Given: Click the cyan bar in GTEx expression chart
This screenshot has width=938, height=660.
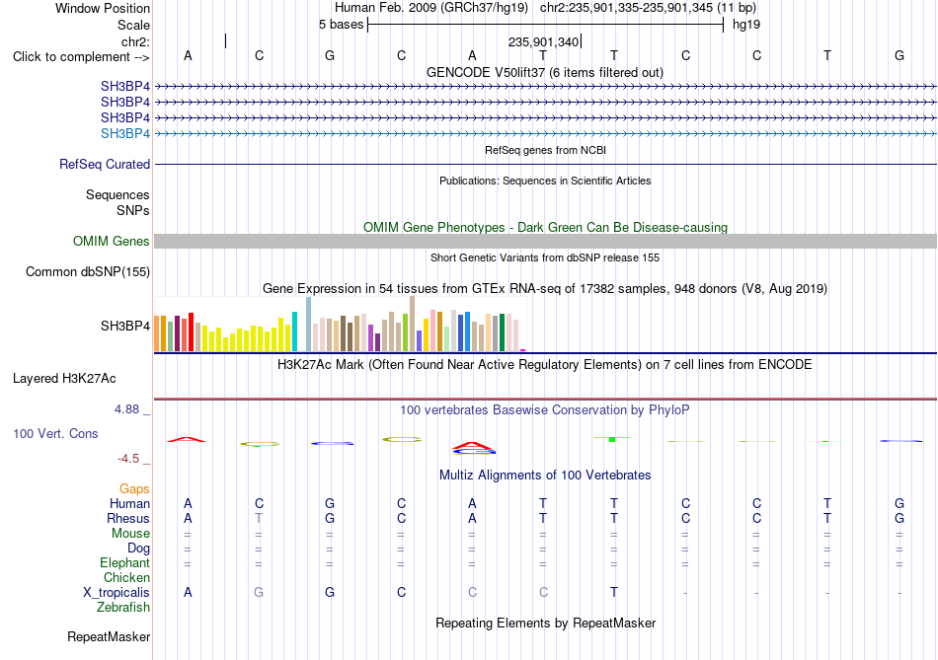Looking at the screenshot, I should tap(294, 331).
